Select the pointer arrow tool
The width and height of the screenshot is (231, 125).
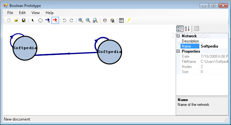[x=33, y=20]
